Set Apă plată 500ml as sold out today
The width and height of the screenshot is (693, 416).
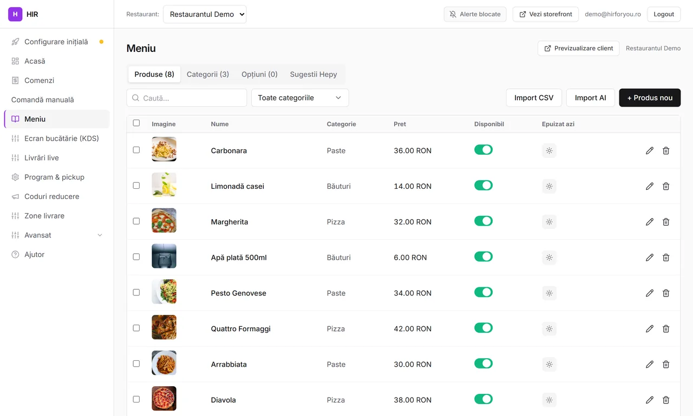coord(549,257)
